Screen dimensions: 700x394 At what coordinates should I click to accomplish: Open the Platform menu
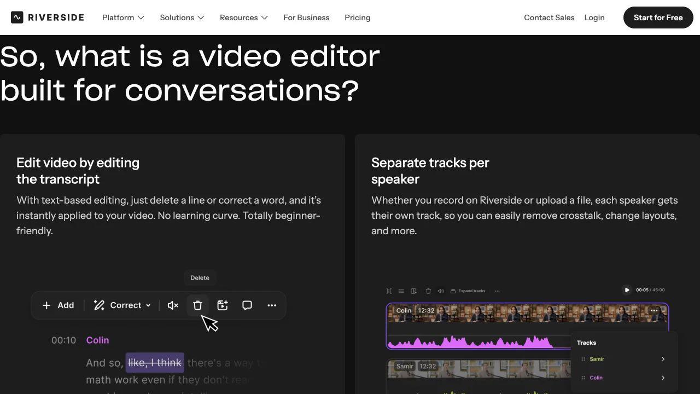tap(123, 18)
